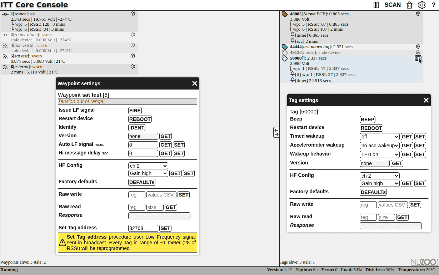This screenshot has width=439, height=275.
Task: Open Timed wakeup dropdown
Action: pos(380,137)
